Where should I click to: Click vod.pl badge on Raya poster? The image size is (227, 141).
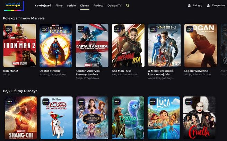(117, 102)
